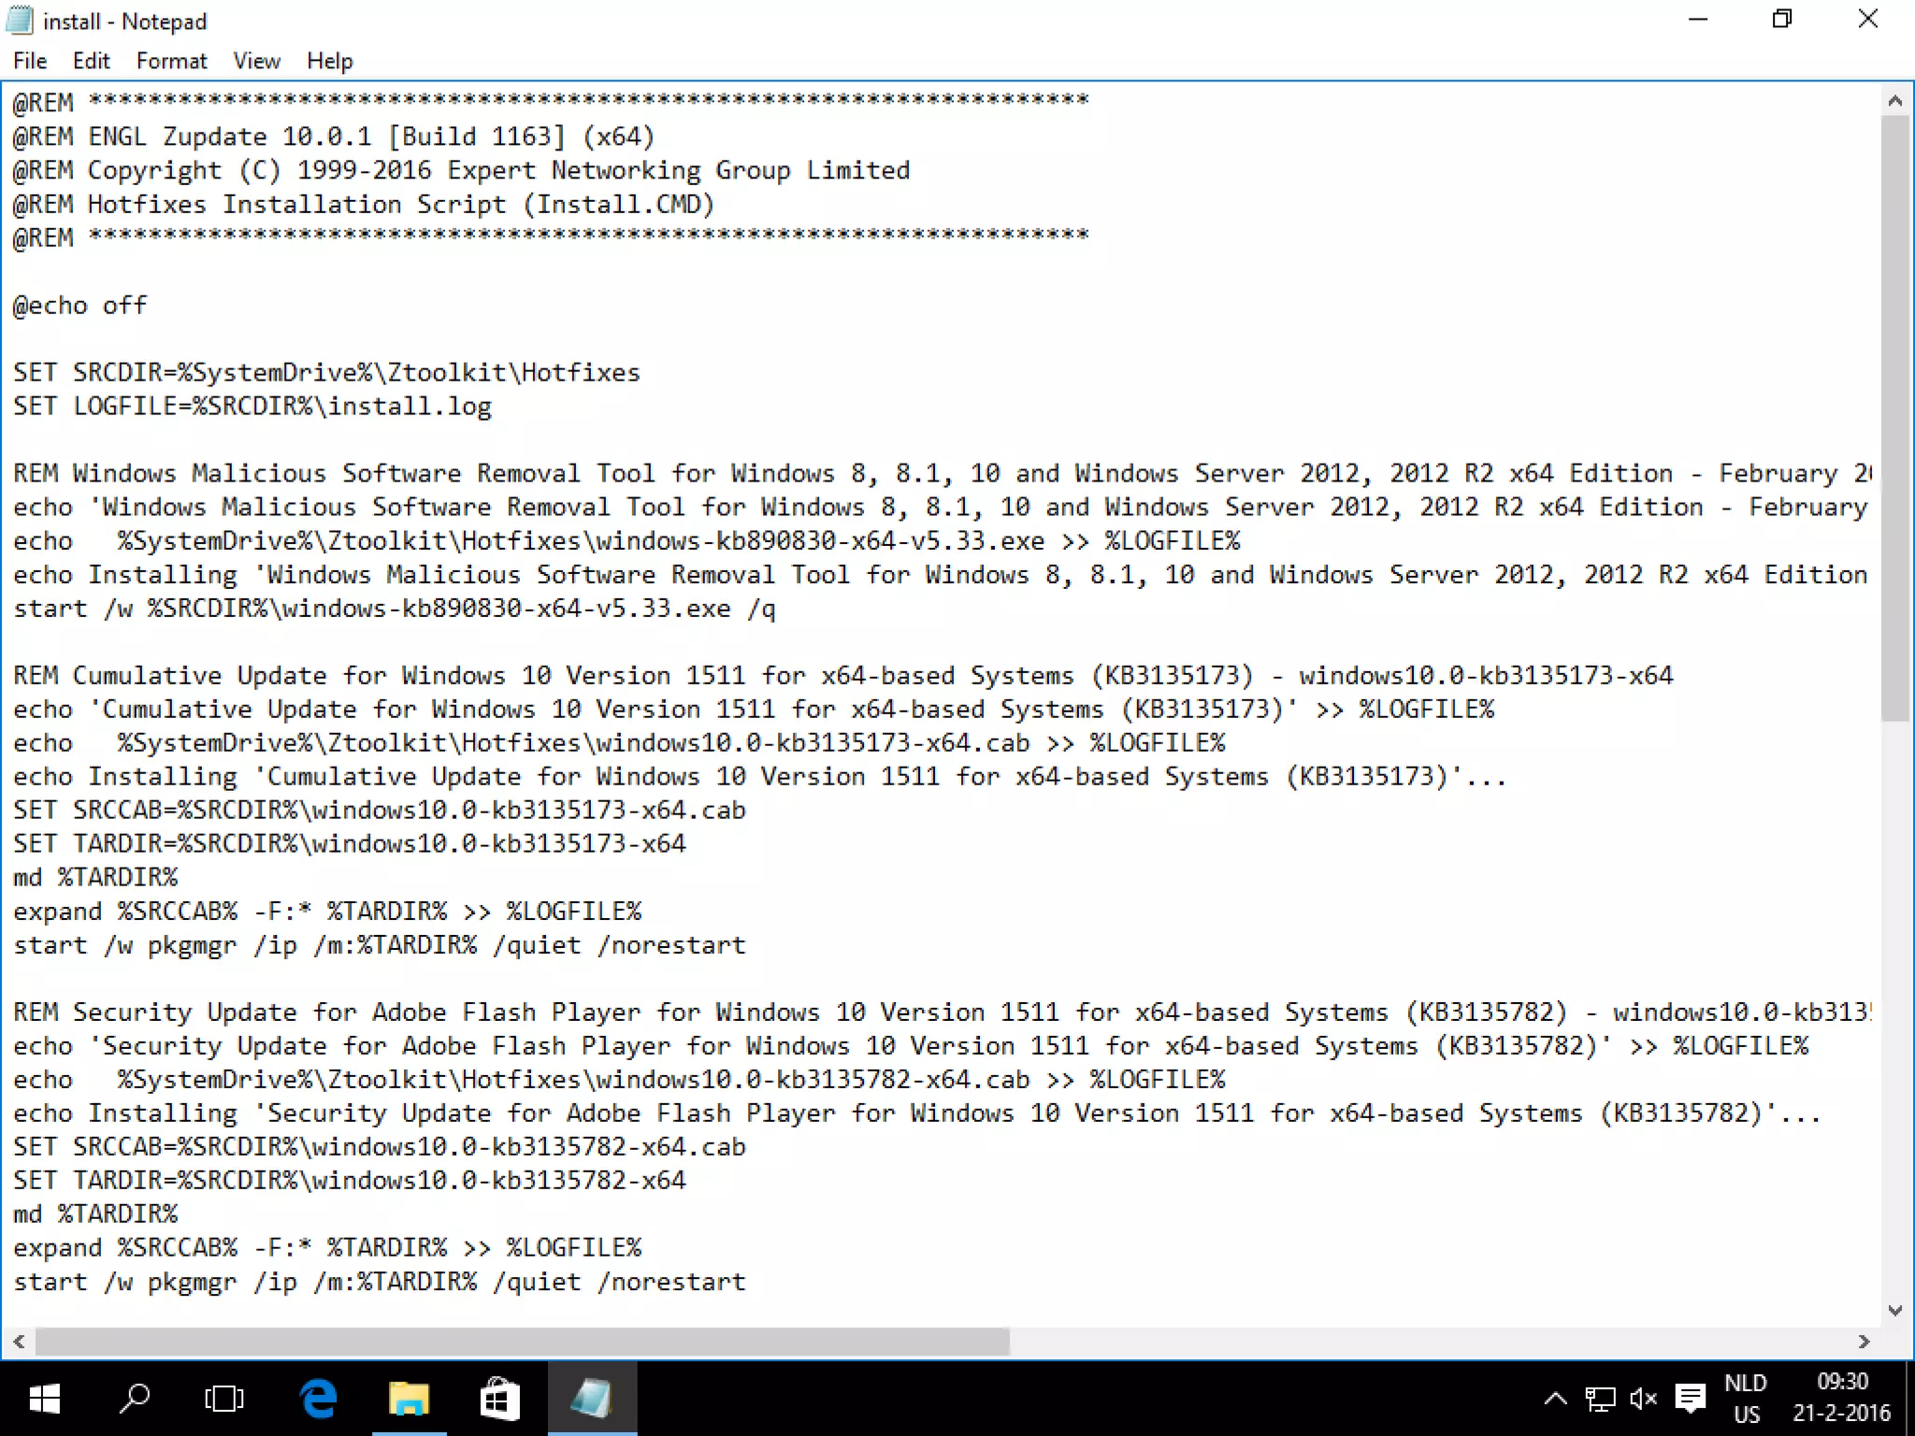The image size is (1915, 1436).
Task: Click the Notepad icon in title bar
Action: tap(19, 21)
